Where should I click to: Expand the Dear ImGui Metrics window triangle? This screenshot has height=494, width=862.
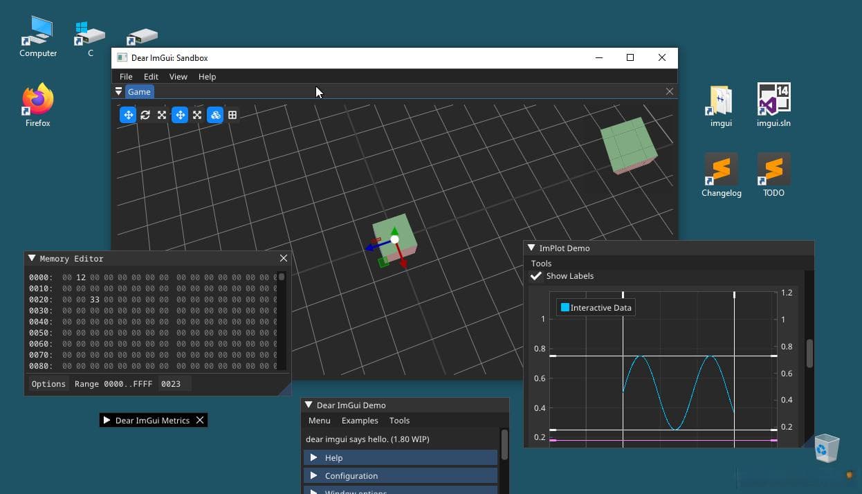tap(107, 420)
